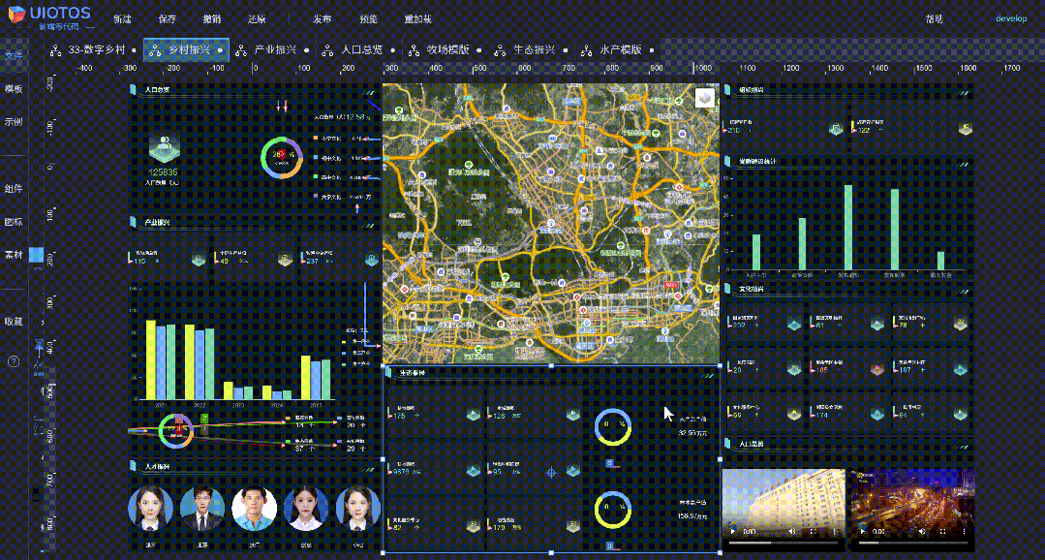This screenshot has width=1045, height=560.
Task: Click the fifth portrait in 人才振兴
Action: [x=358, y=509]
